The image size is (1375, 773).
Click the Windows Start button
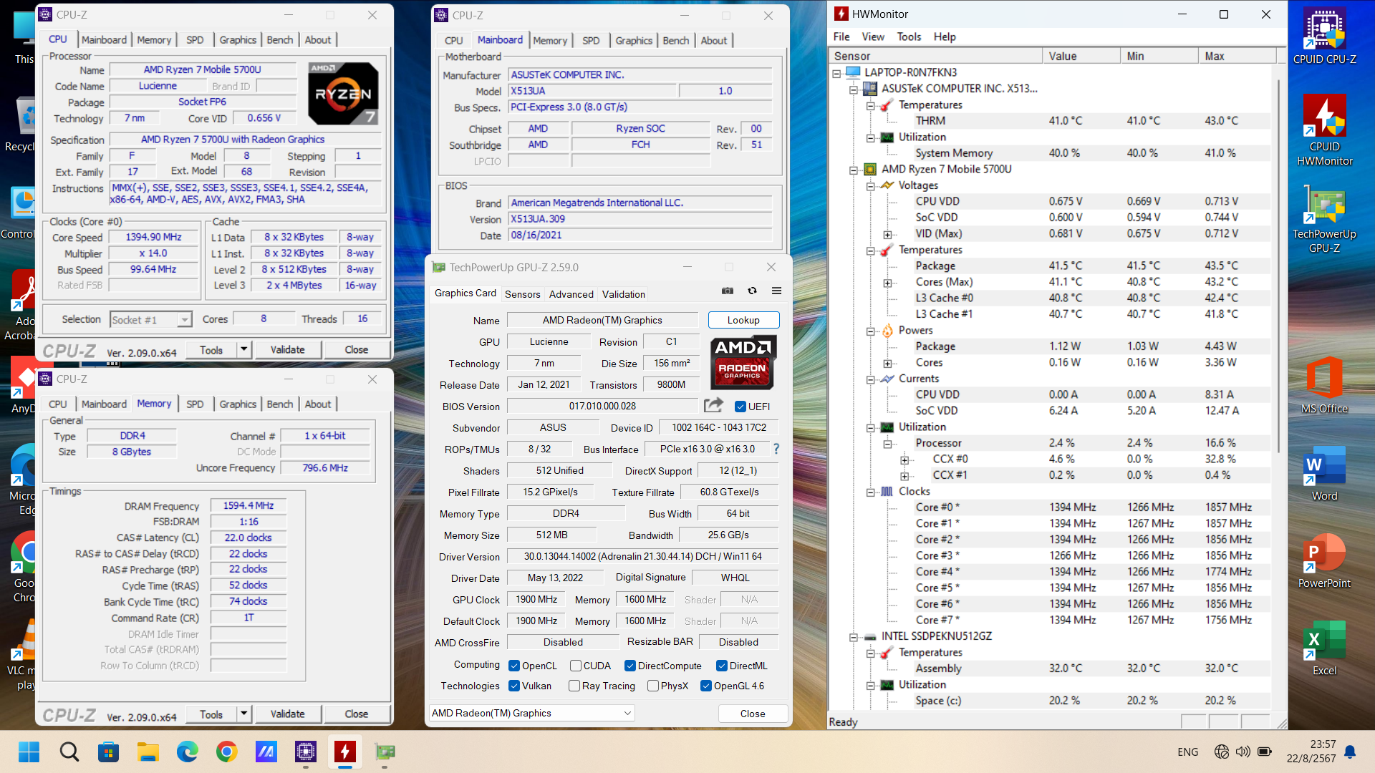(29, 752)
